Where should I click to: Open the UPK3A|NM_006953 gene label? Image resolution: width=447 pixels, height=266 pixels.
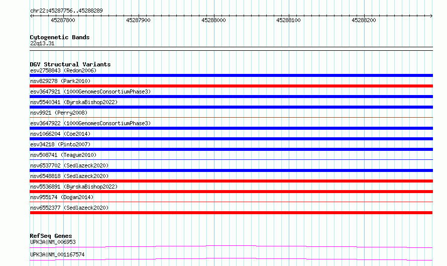point(53,242)
